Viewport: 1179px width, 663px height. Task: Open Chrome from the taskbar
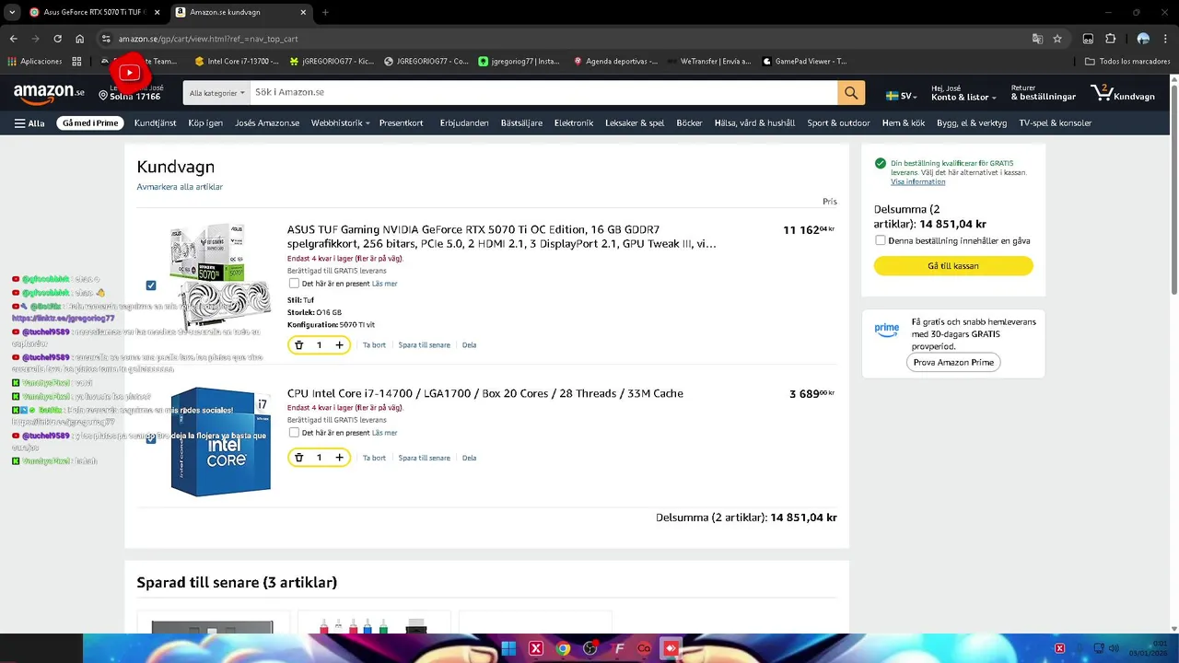click(563, 648)
